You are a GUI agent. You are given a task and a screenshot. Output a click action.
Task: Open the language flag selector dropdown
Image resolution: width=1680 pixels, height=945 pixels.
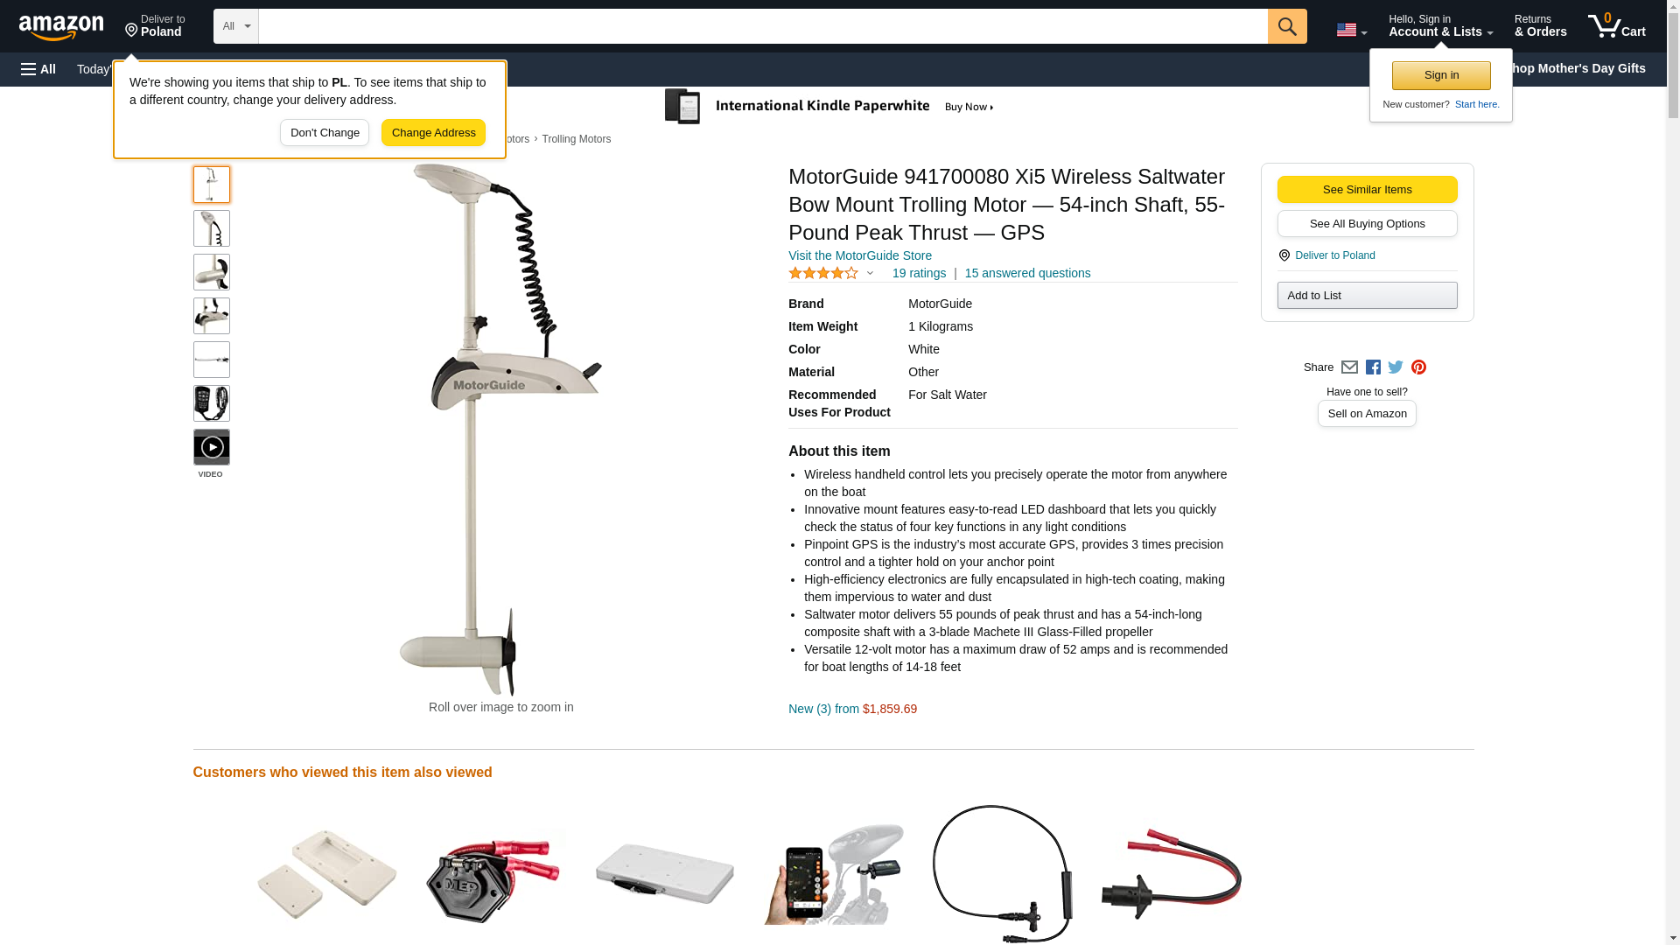pyautogui.click(x=1351, y=30)
